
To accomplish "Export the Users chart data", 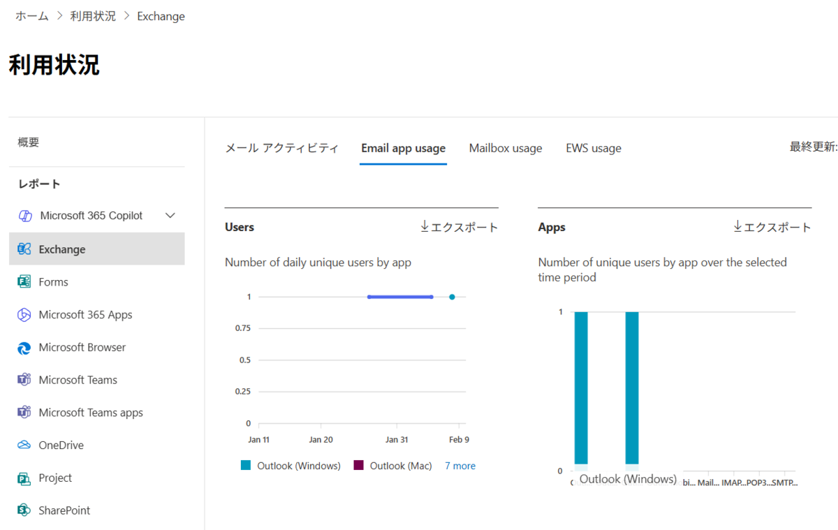I will (459, 227).
